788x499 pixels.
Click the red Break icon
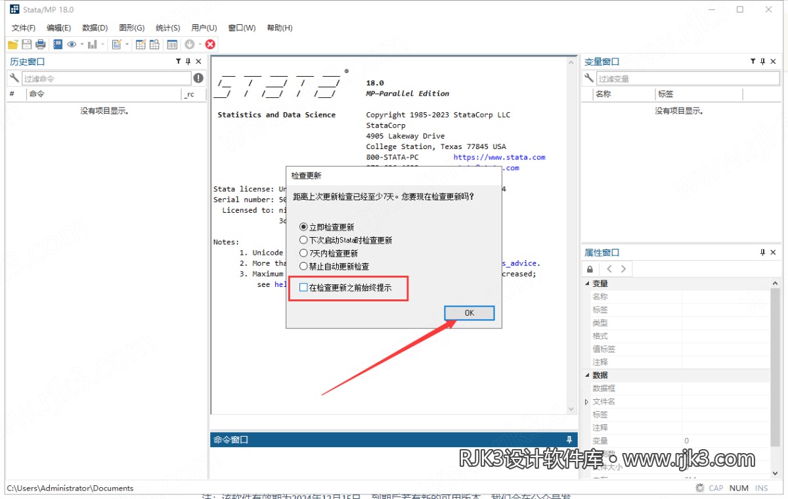click(210, 45)
